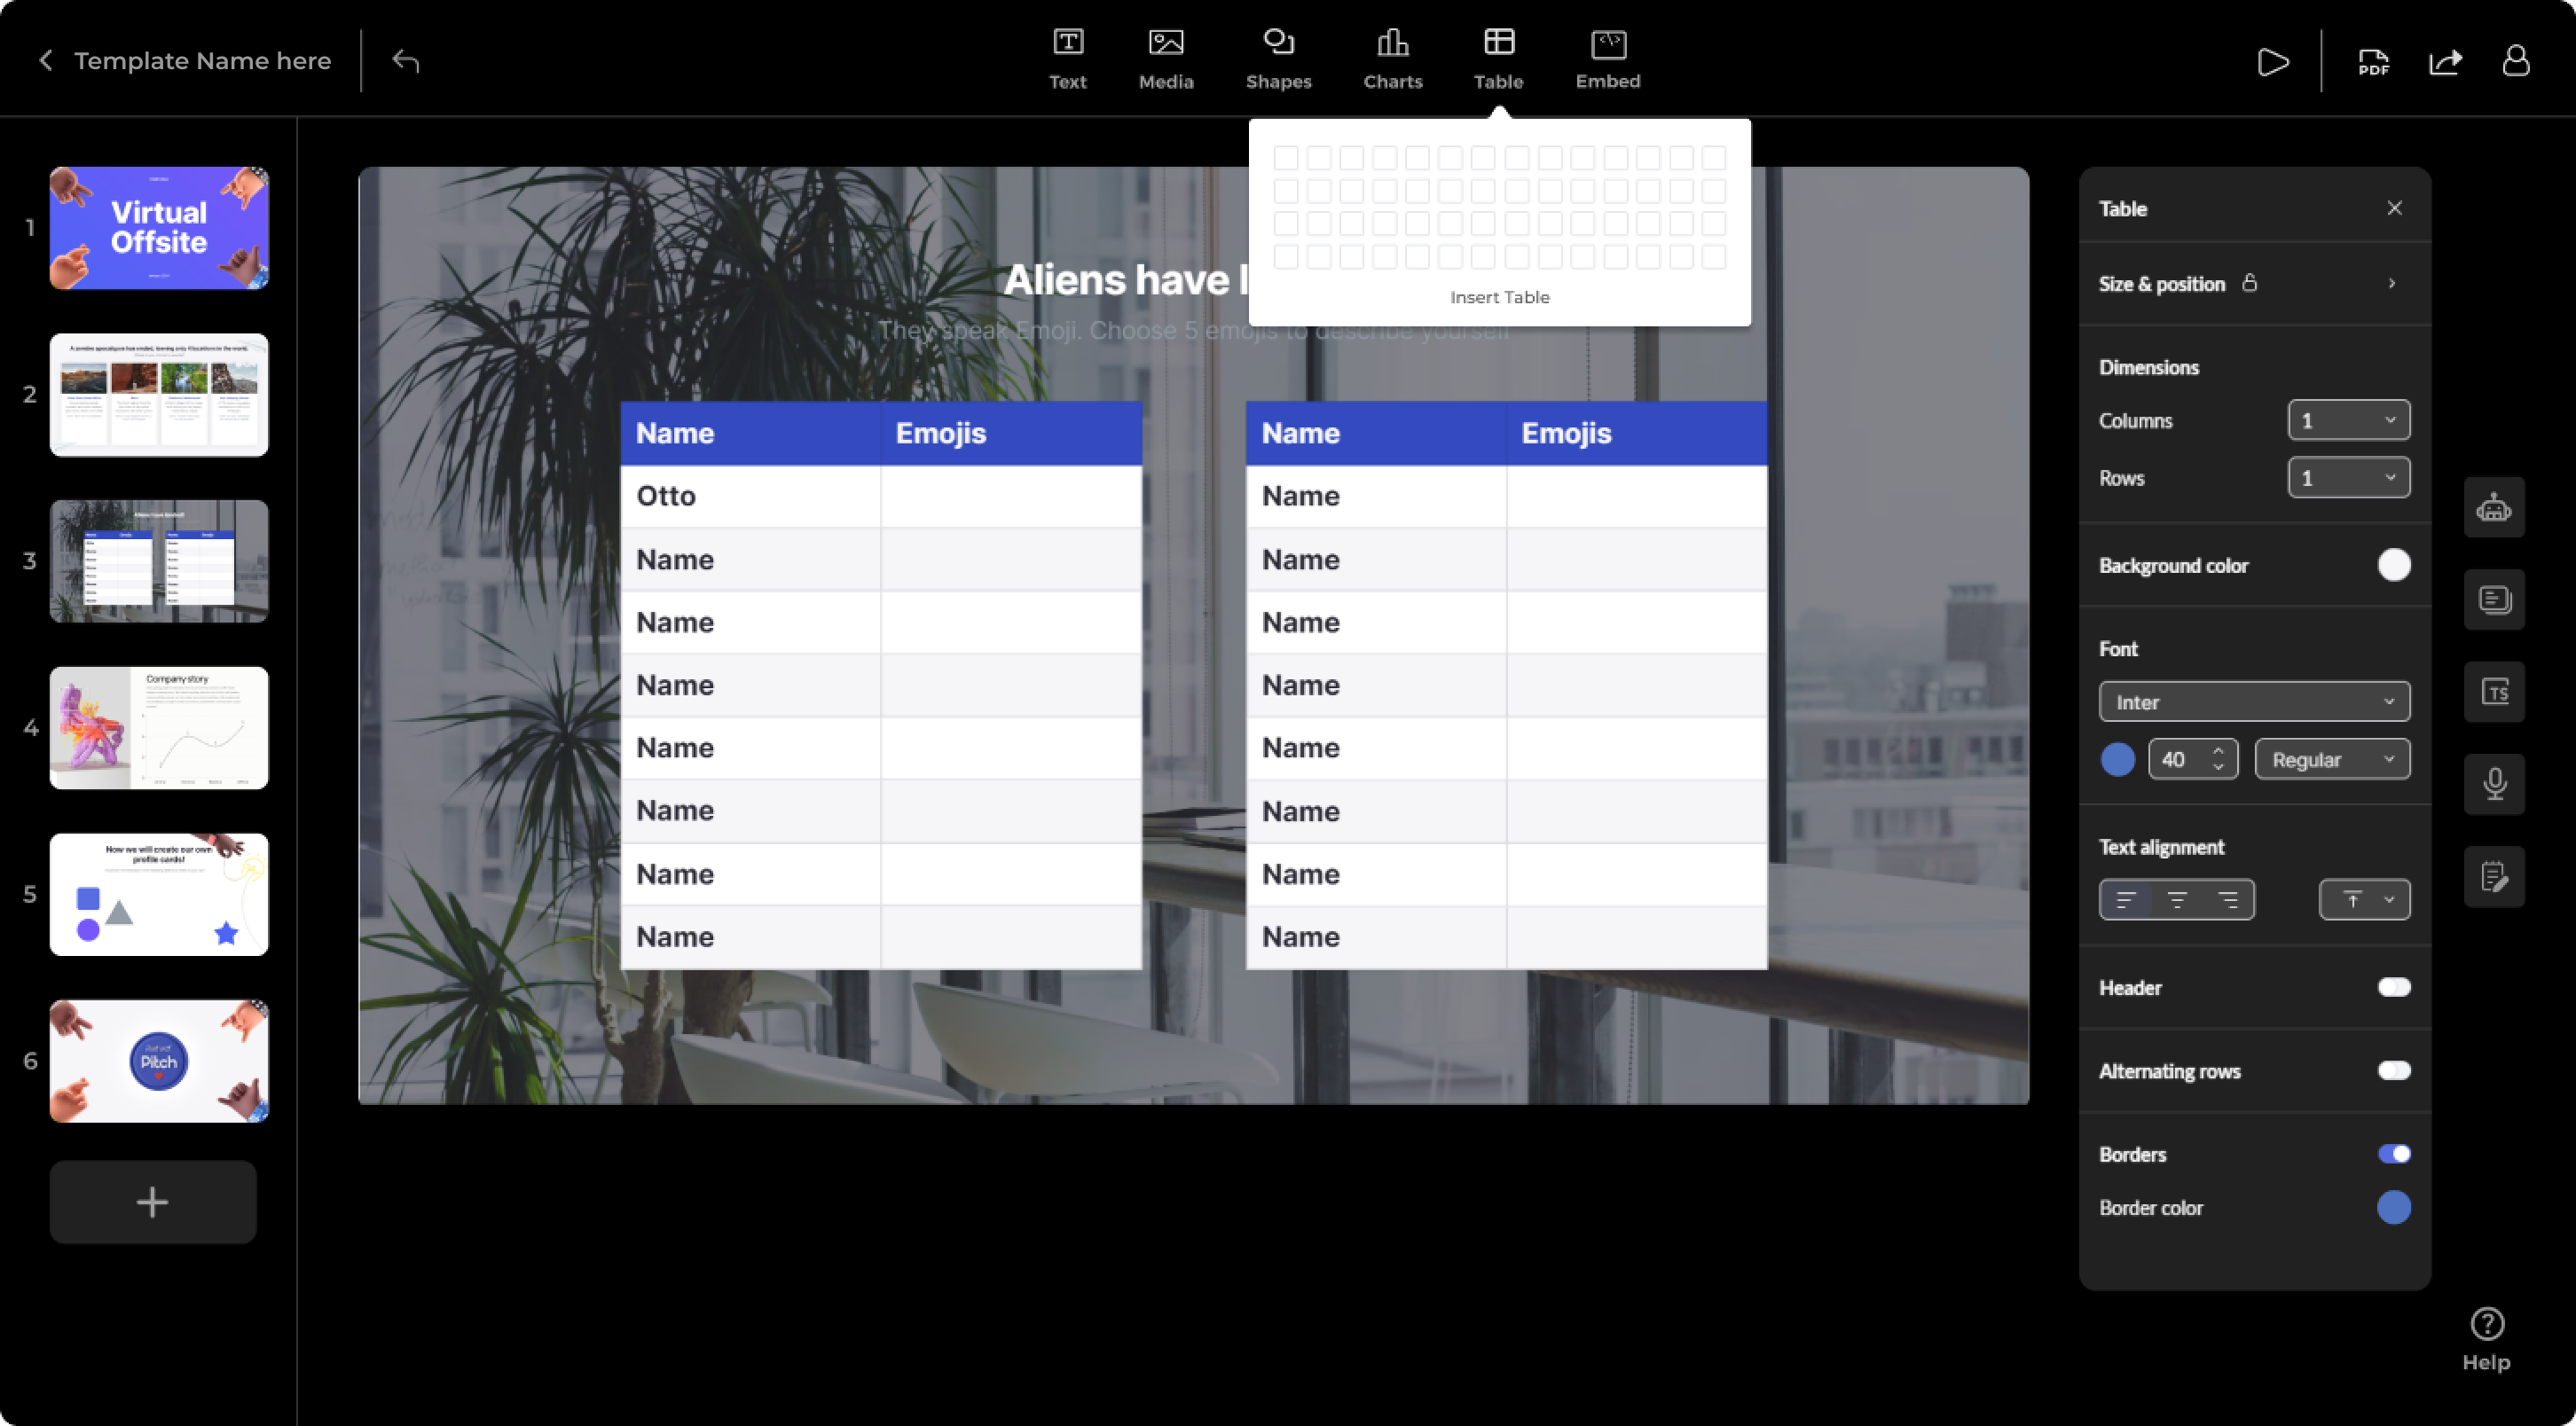Open the share icon in top bar

pos(2445,62)
